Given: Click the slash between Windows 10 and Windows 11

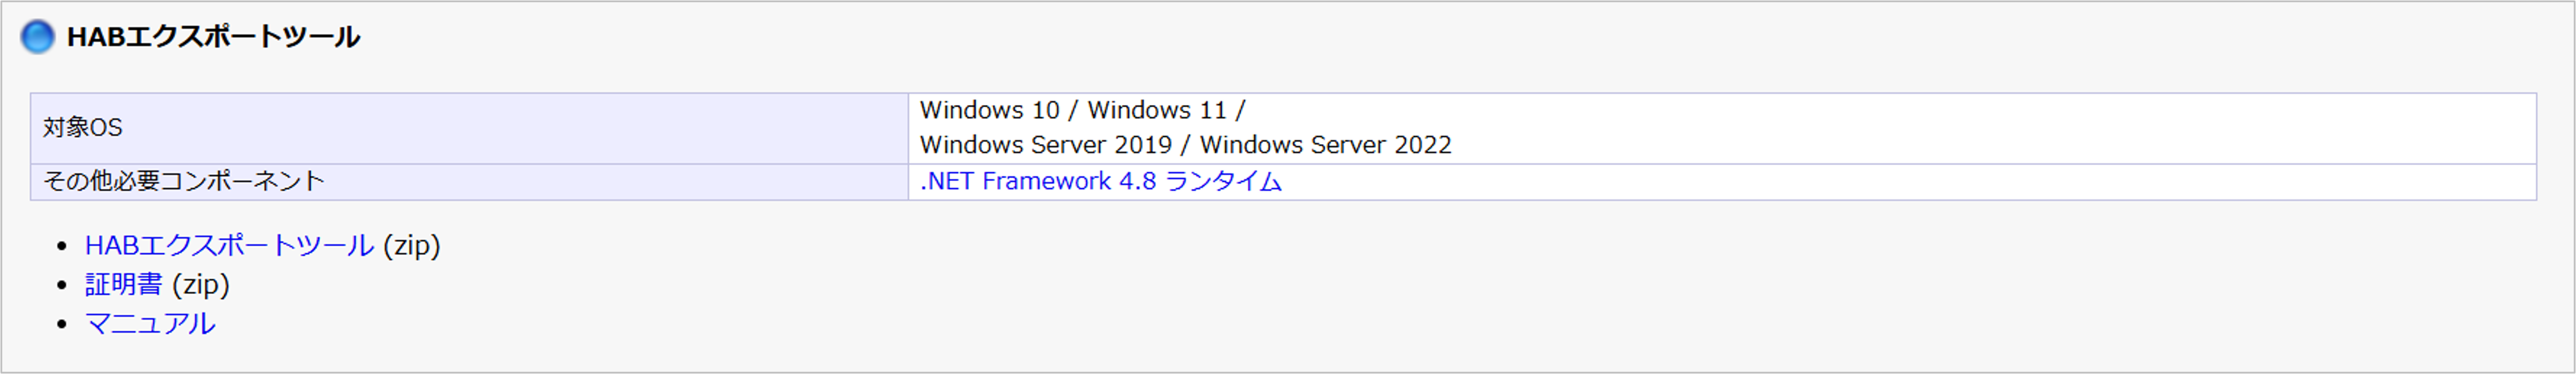Looking at the screenshot, I should coord(1073,110).
